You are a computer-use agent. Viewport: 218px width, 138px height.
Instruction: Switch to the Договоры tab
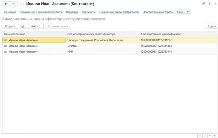tap(72, 12)
